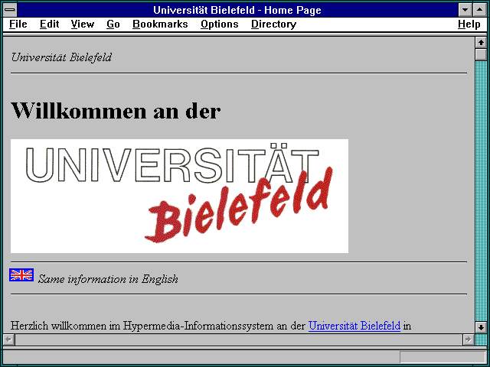Open the Help menu
The width and height of the screenshot is (490, 367).
469,24
